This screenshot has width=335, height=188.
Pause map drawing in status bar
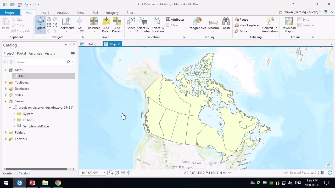[x=322, y=173]
